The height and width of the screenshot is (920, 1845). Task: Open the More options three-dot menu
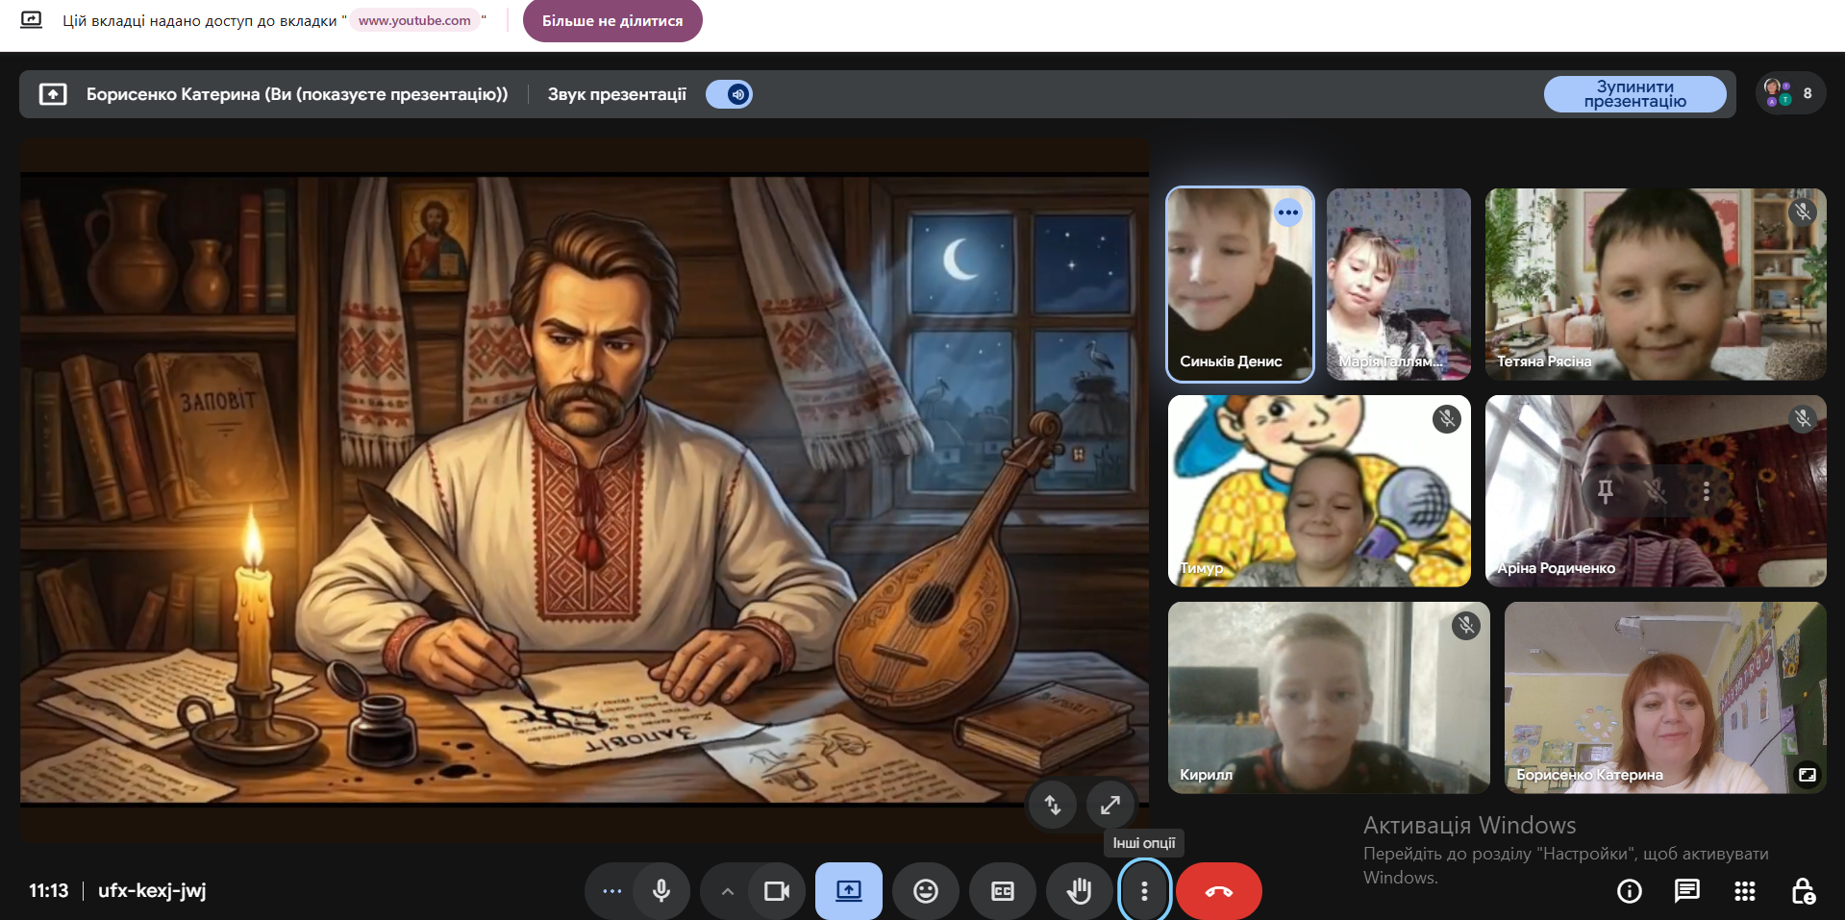coord(1144,891)
